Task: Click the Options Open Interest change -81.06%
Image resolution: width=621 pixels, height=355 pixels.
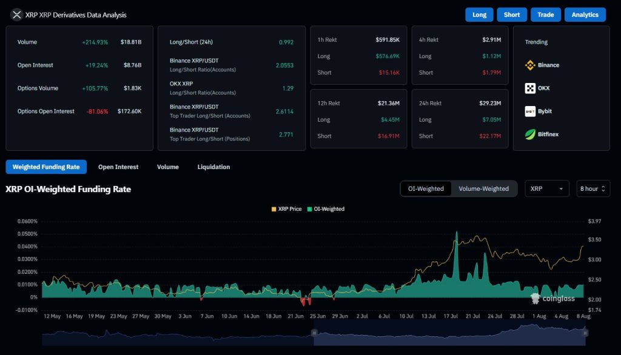Action: click(97, 111)
